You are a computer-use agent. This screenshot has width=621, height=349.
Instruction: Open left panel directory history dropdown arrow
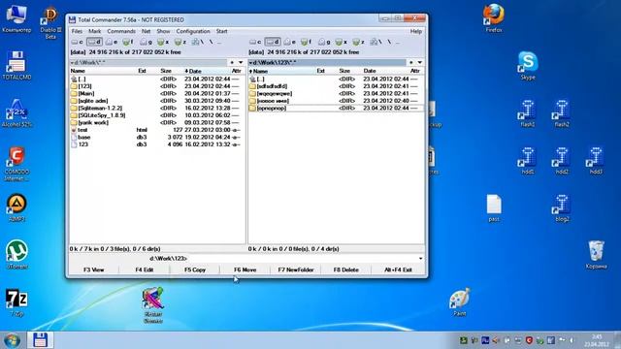coord(241,62)
